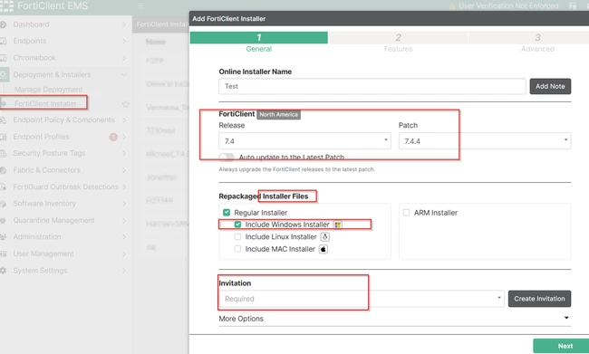589x354 pixels.
Task: Go to step 1 General tab
Action: (259, 42)
